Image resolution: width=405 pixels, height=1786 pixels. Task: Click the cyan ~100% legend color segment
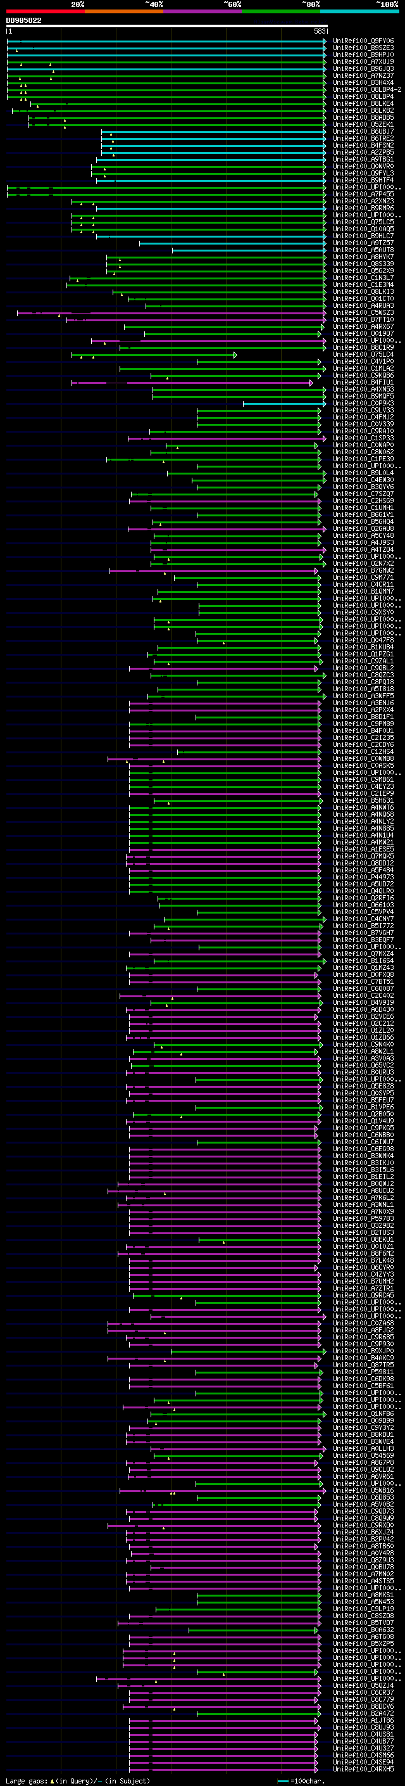[x=359, y=11]
